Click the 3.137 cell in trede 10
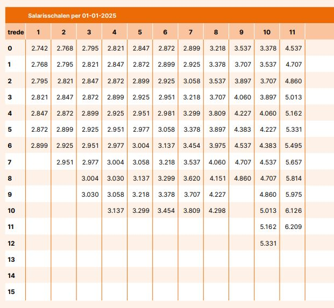Screen dimensions: 334x308 tap(116, 211)
